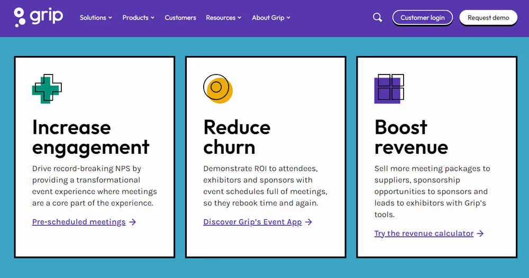Click the purple grid icon in Boost revenue
This screenshot has height=278, width=529.
point(389,89)
